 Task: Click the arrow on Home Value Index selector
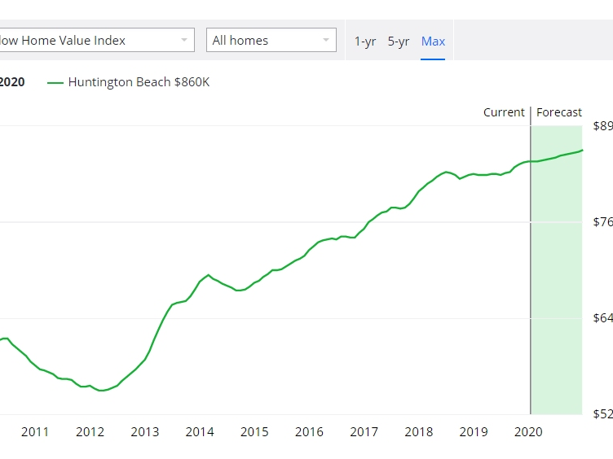click(184, 41)
